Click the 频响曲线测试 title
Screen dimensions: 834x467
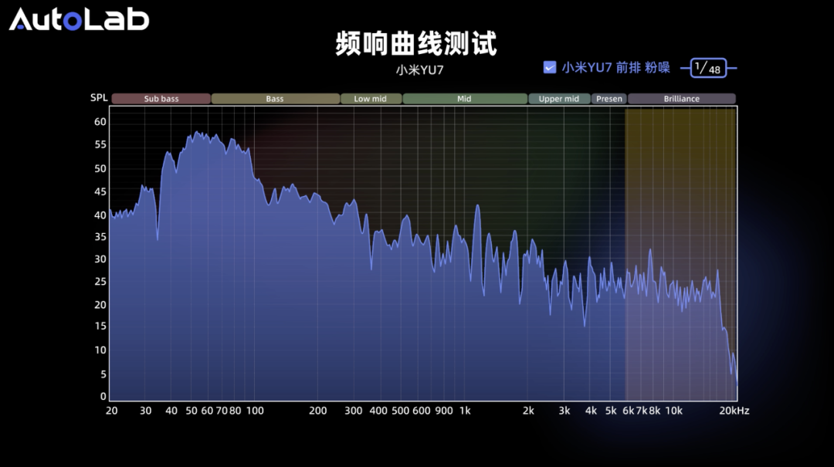pos(416,44)
